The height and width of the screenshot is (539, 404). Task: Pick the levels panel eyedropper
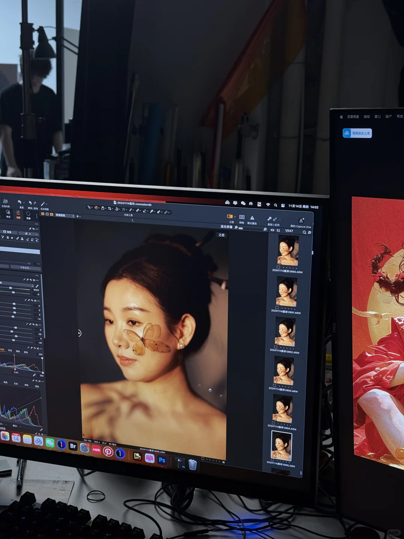34,375
